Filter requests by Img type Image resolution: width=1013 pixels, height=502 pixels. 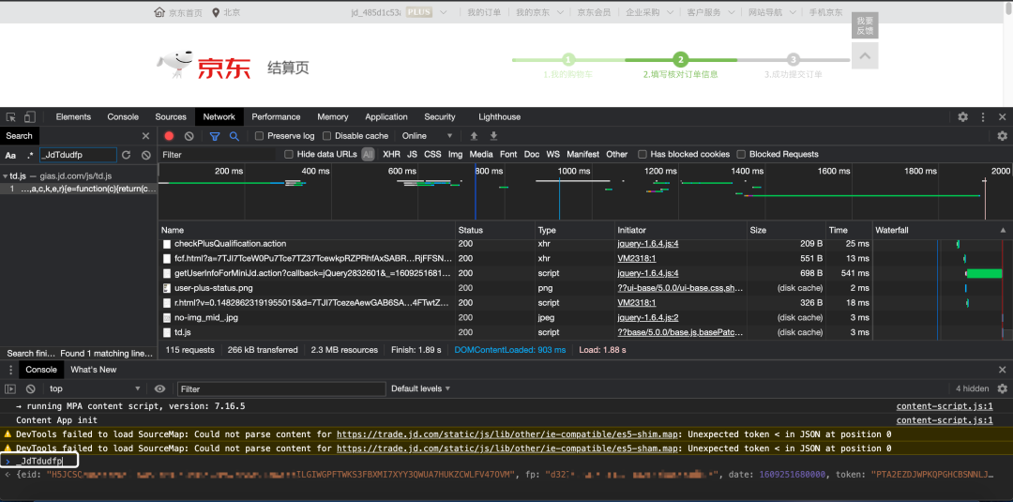click(456, 155)
